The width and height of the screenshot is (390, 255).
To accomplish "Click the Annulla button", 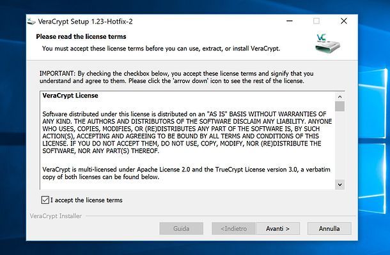I will 329,228.
